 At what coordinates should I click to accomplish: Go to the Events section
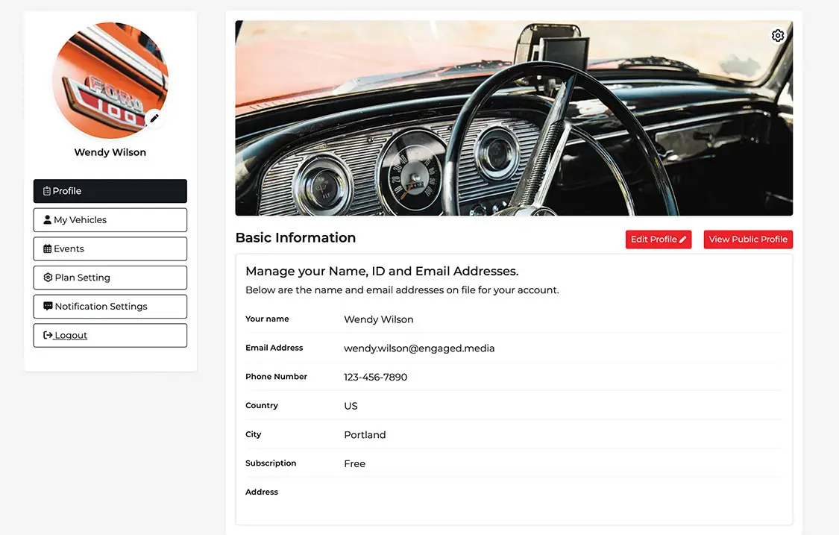pyautogui.click(x=110, y=249)
